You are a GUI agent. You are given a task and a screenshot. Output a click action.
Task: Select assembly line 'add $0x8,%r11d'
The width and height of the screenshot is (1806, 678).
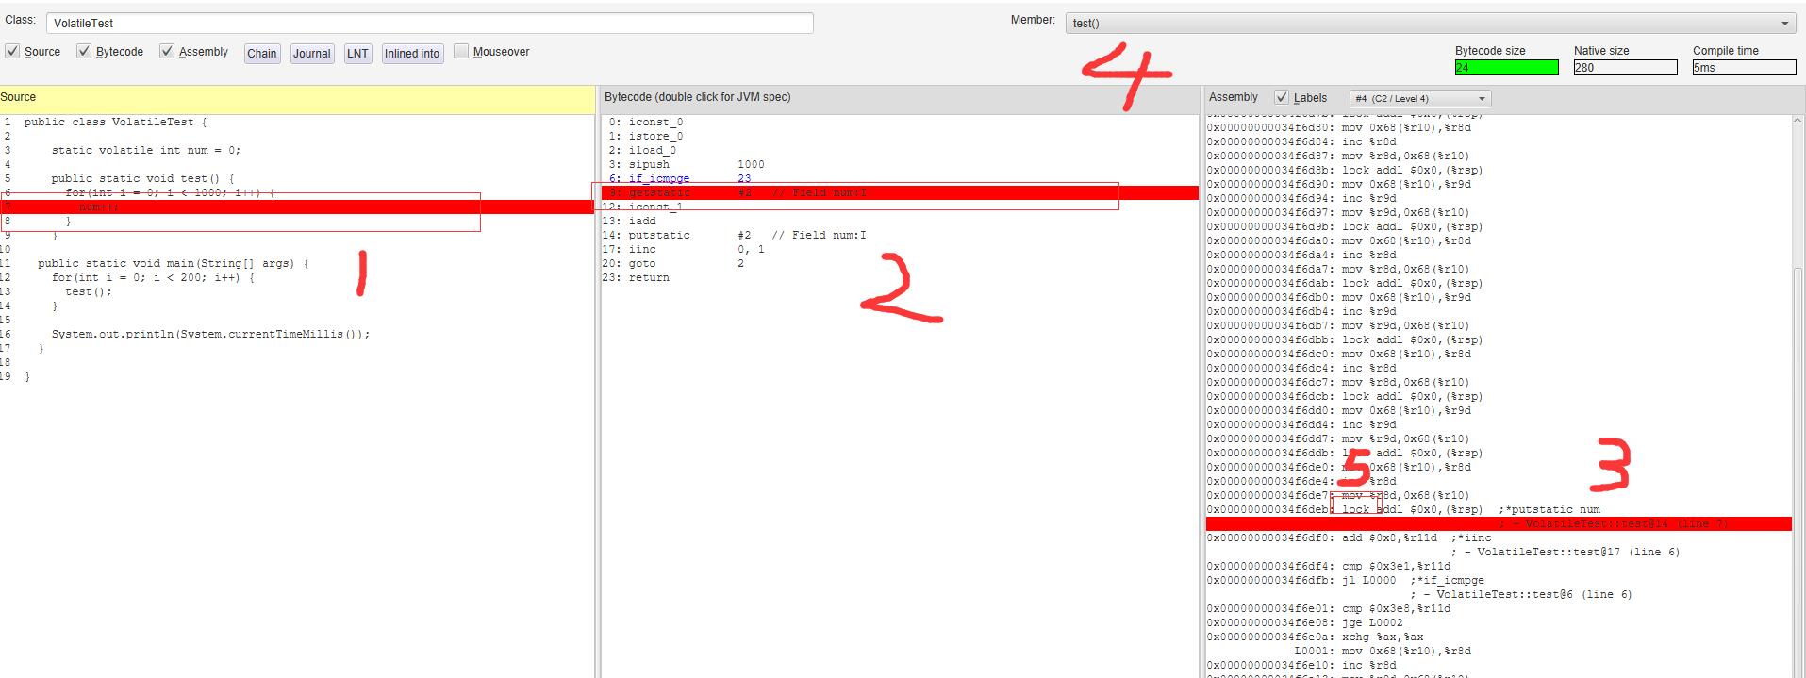(x=1350, y=537)
